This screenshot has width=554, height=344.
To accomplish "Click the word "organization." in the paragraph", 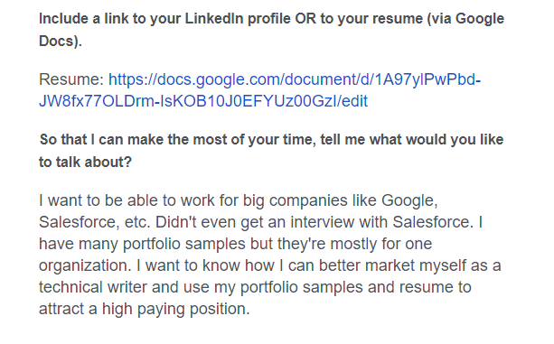I will point(85,265).
